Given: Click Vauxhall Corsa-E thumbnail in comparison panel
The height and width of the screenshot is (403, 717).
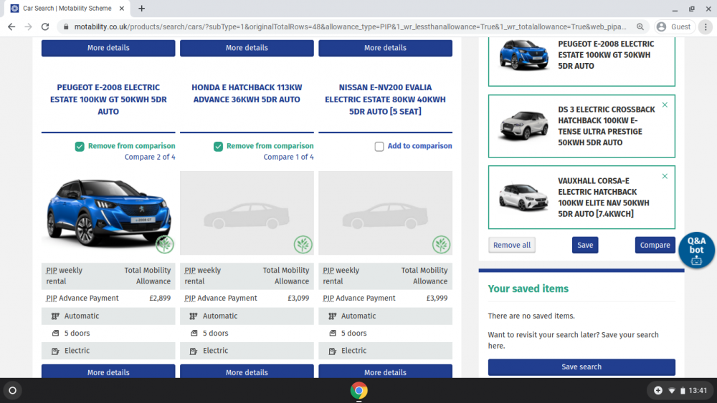Looking at the screenshot, I should click(x=523, y=197).
